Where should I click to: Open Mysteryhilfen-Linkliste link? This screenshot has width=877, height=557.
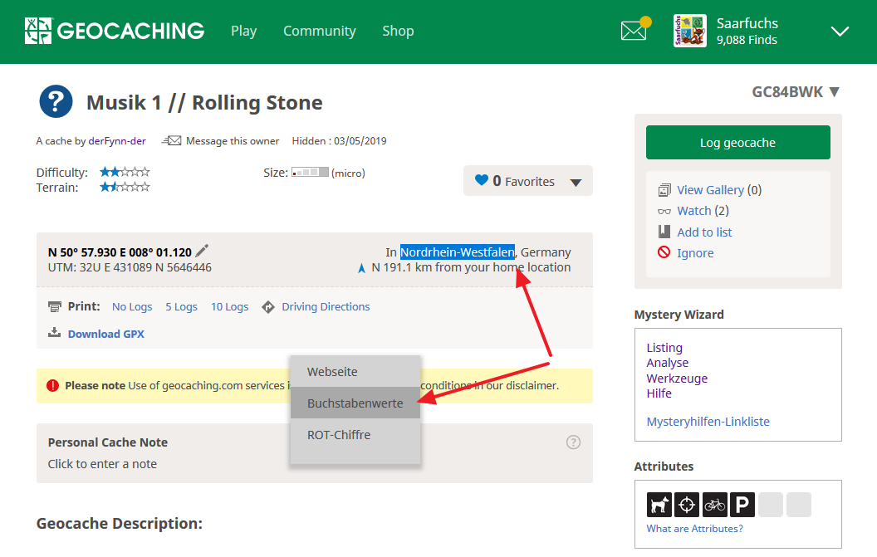708,421
